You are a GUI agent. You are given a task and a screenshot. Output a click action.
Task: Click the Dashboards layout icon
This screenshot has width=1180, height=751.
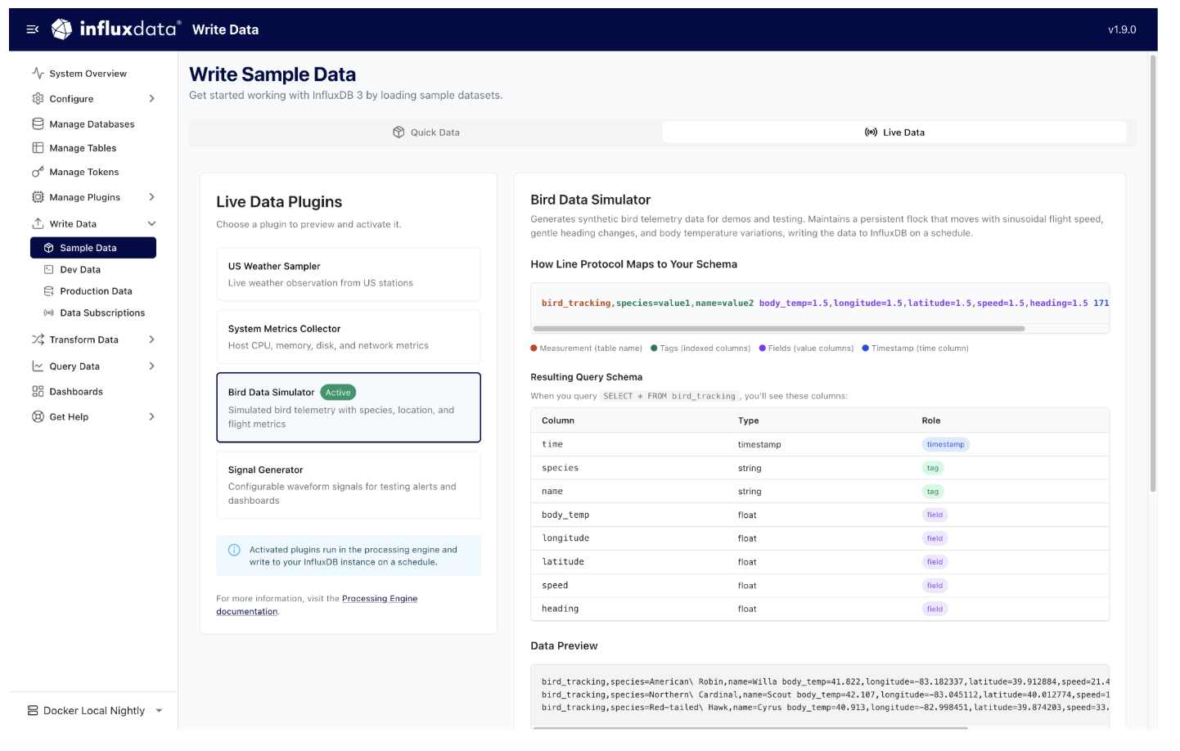(x=38, y=391)
